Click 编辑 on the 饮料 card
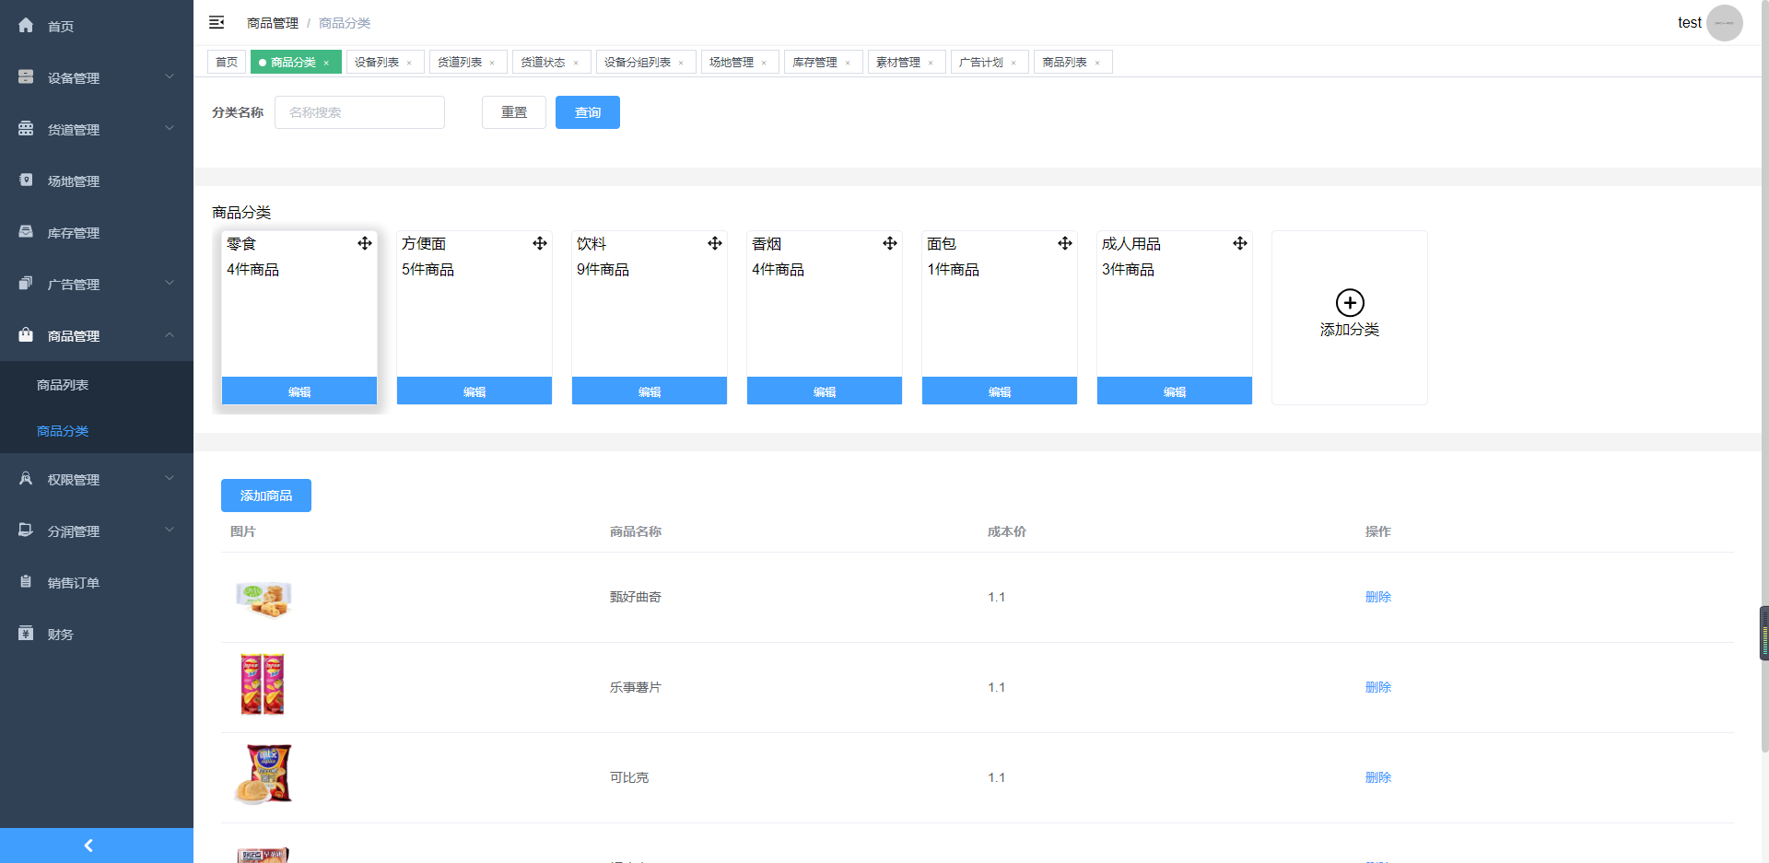This screenshot has width=1769, height=863. click(x=650, y=391)
